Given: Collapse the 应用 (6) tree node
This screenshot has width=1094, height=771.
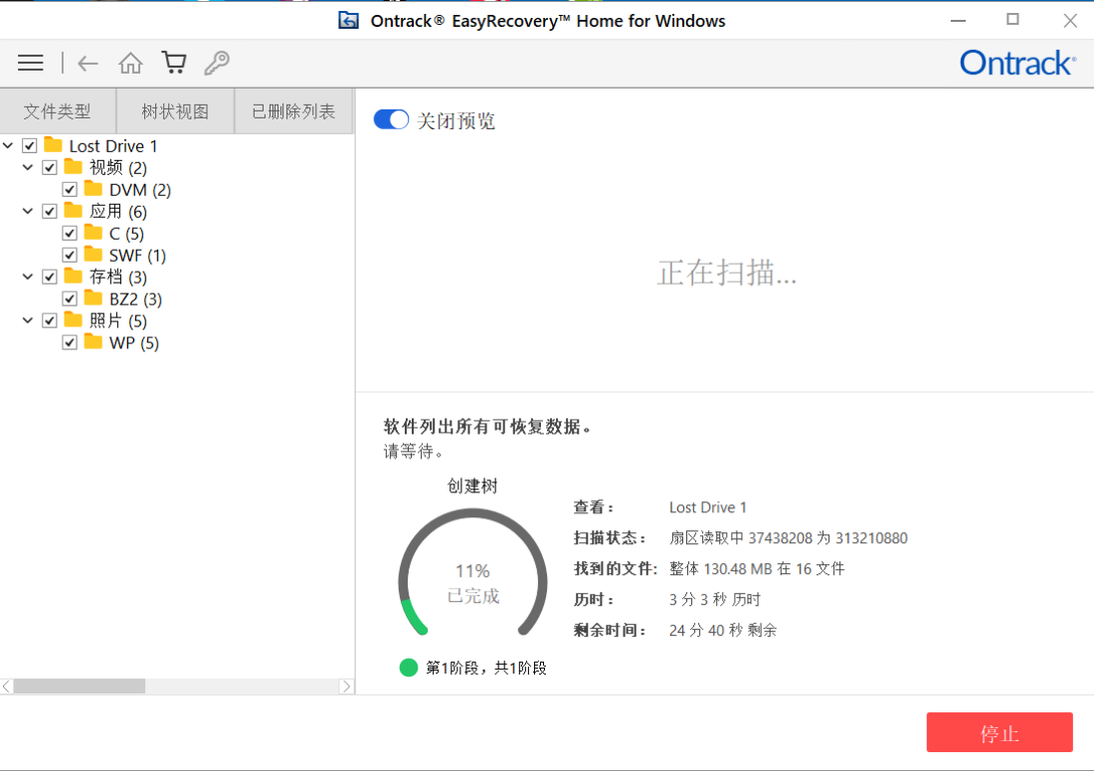Looking at the screenshot, I should (28, 212).
